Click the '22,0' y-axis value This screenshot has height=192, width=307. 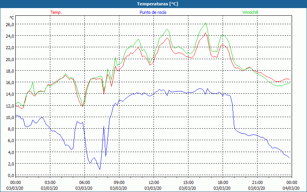pyautogui.click(x=10, y=48)
